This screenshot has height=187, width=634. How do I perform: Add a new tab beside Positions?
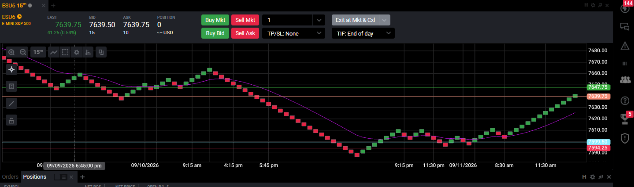coord(82,177)
